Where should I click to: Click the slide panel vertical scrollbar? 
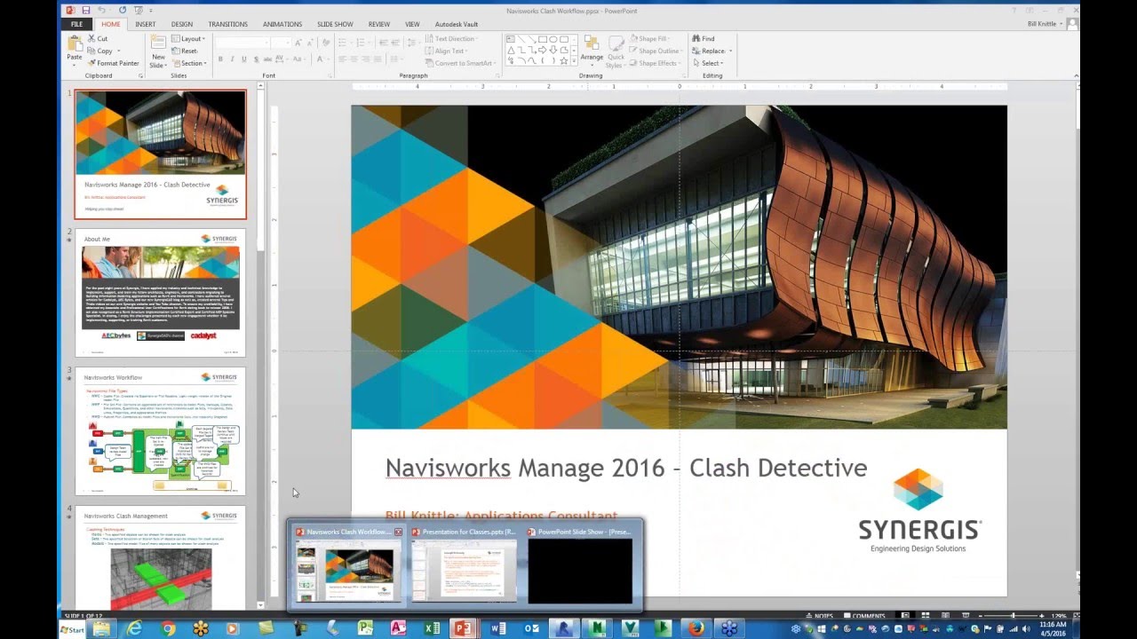(x=260, y=346)
